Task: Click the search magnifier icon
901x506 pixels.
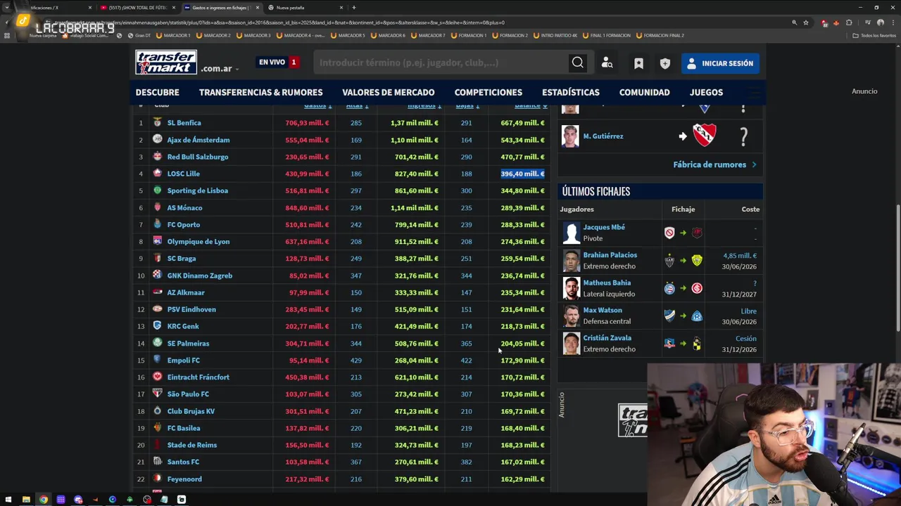Action: (577, 63)
